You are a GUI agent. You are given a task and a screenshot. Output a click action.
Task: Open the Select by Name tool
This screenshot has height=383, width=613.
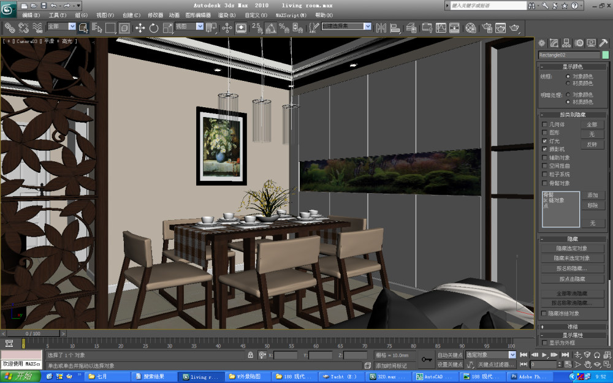97,28
